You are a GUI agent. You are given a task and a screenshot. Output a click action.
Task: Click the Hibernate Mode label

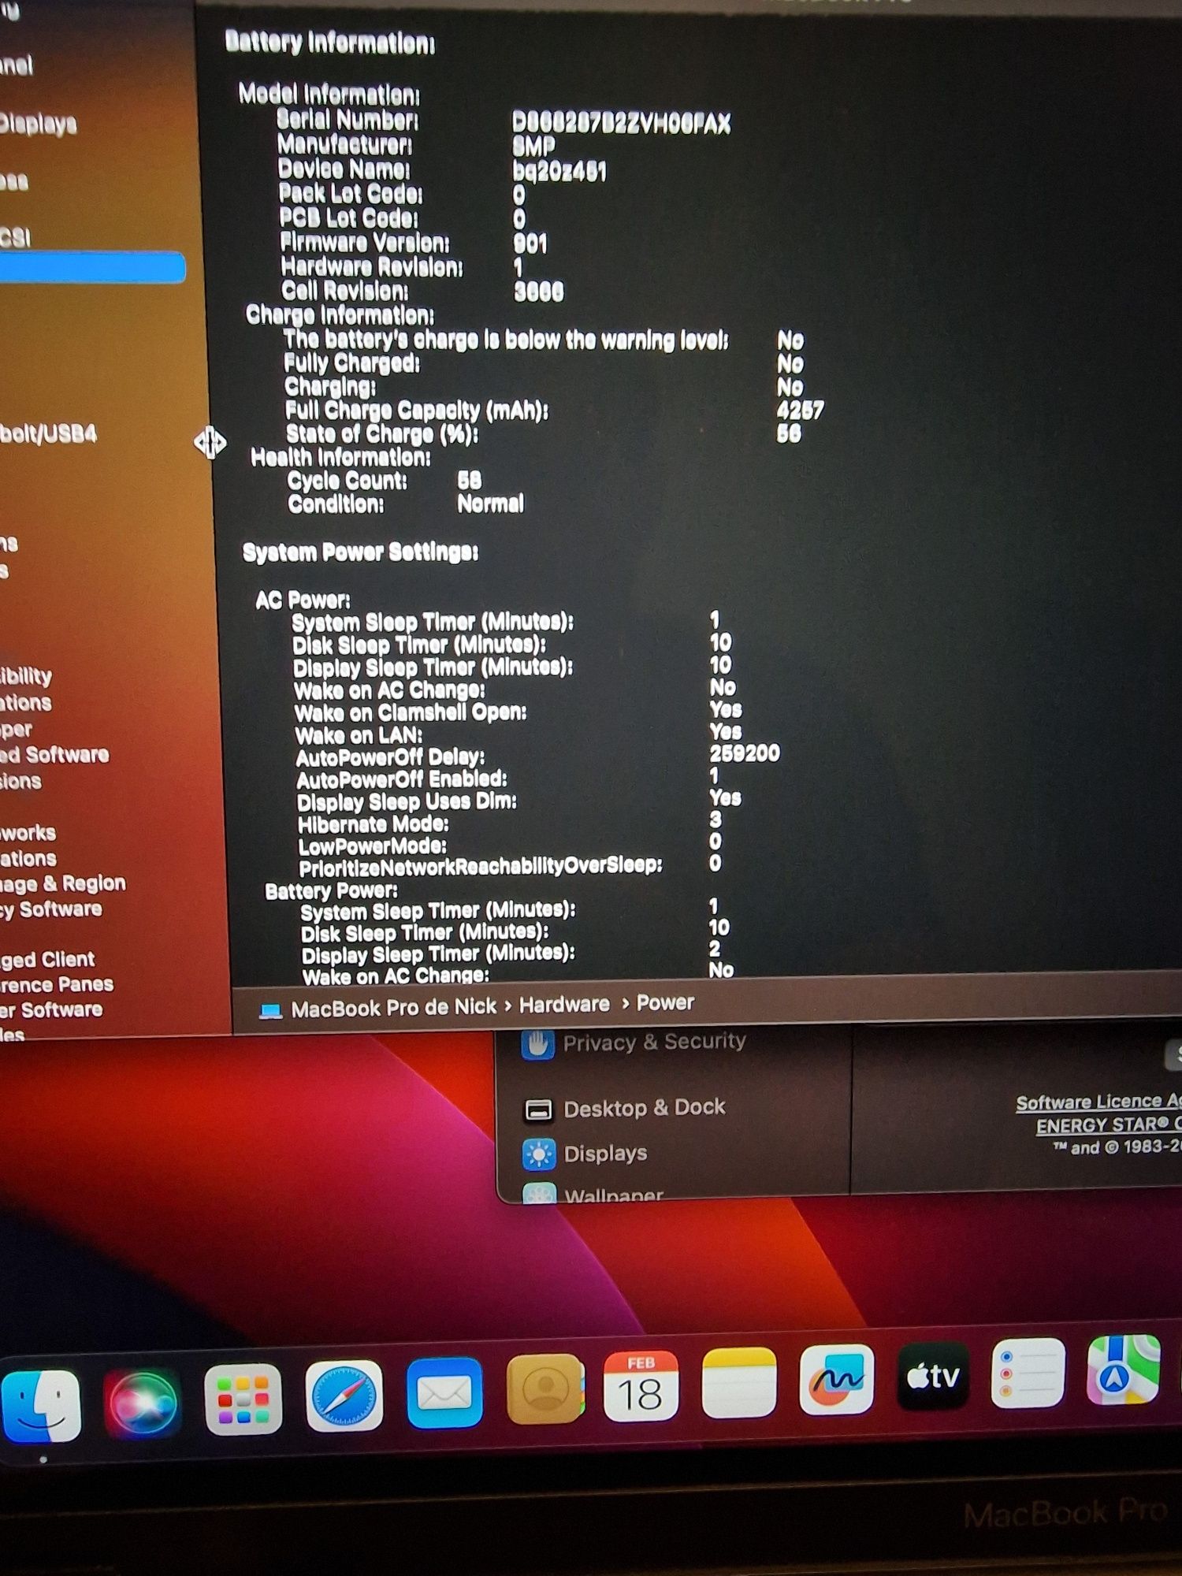point(373,824)
